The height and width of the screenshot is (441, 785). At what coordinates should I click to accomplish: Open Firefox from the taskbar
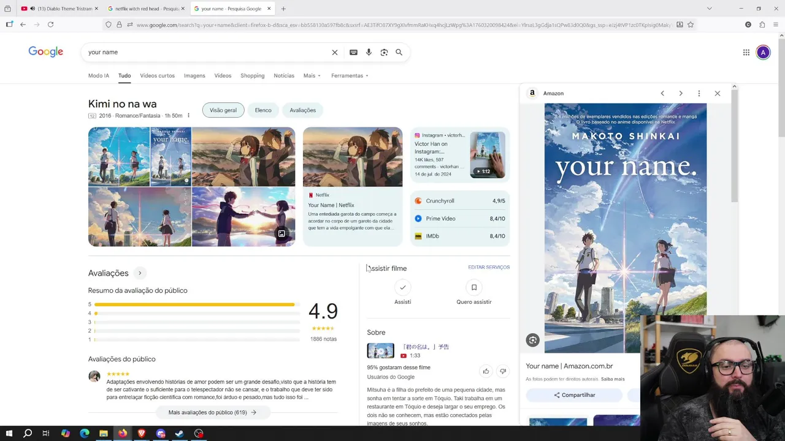pos(123,433)
